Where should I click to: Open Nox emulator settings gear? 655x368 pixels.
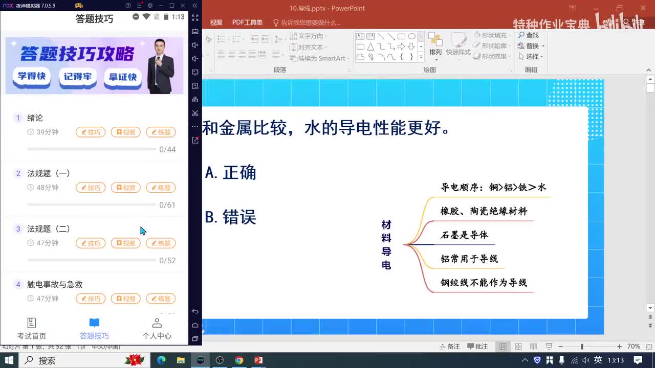pyautogui.click(x=150, y=6)
